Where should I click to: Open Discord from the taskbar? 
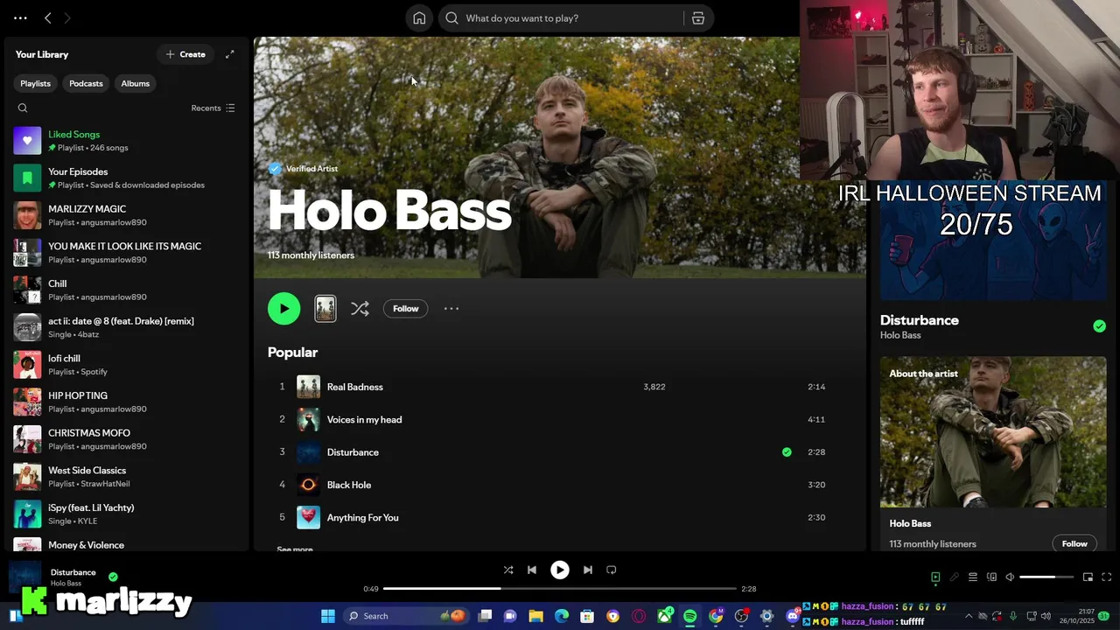pos(792,616)
